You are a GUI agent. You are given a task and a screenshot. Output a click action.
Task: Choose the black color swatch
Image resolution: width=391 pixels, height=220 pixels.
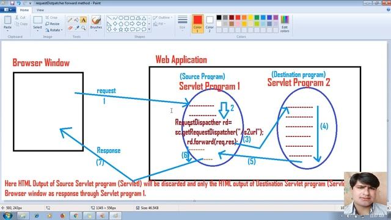tap(219, 17)
